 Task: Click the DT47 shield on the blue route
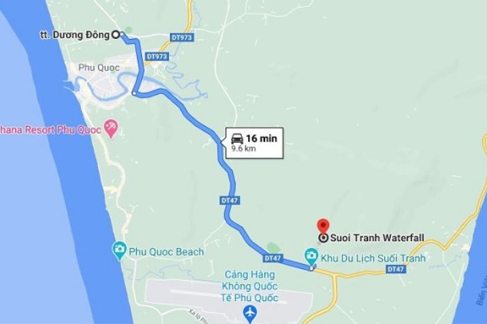[230, 200]
